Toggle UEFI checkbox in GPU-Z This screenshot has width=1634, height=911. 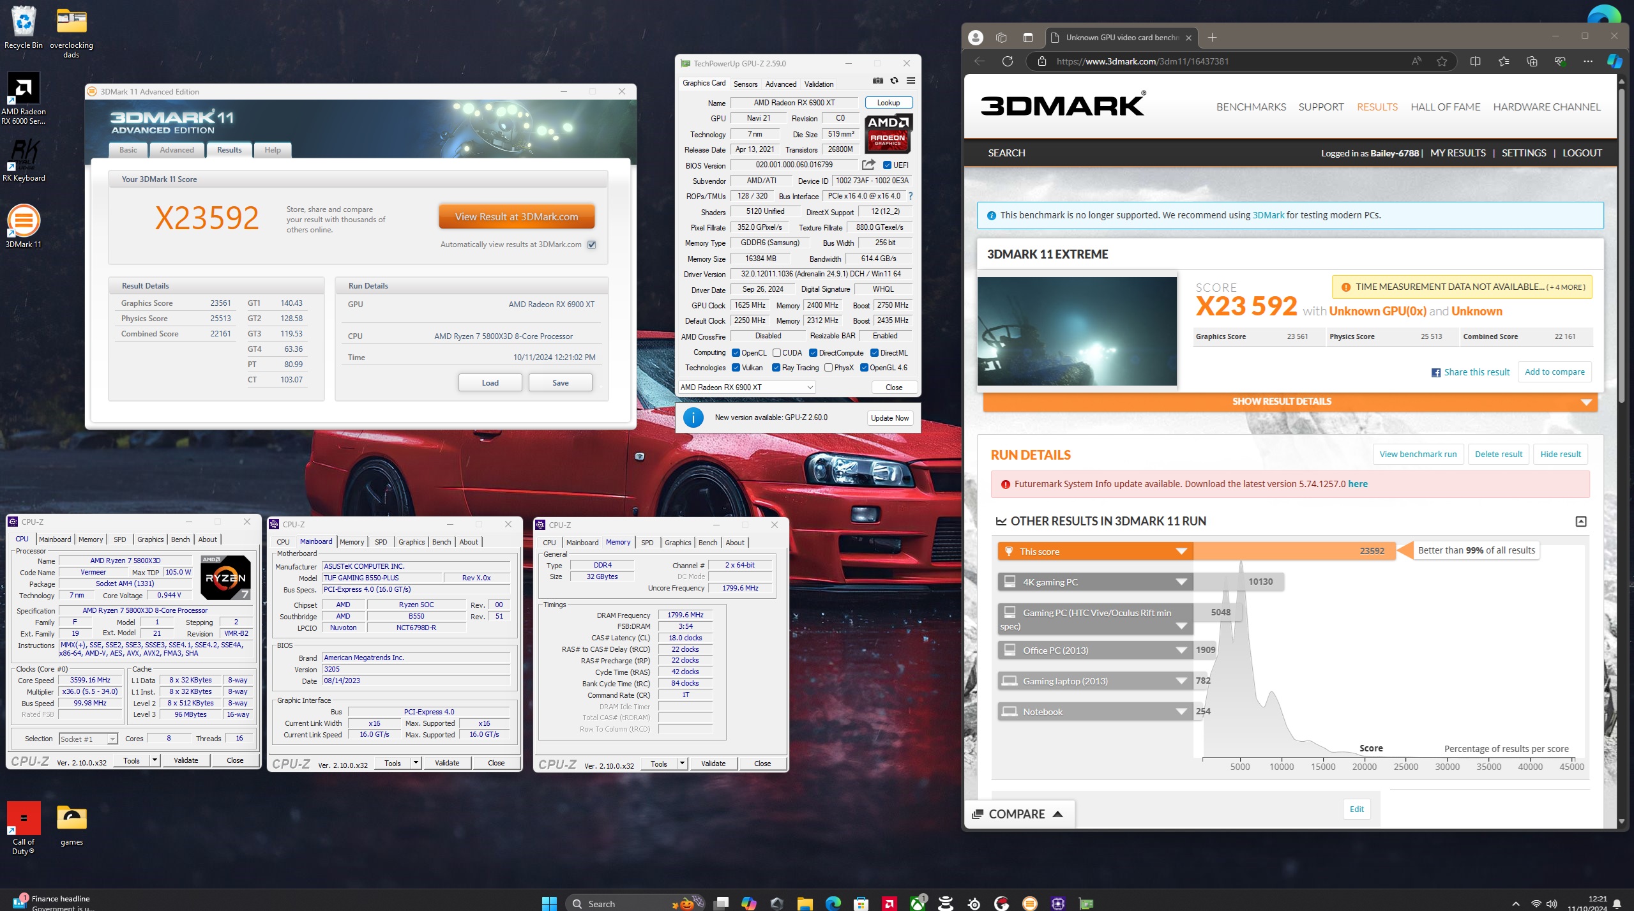pos(886,165)
